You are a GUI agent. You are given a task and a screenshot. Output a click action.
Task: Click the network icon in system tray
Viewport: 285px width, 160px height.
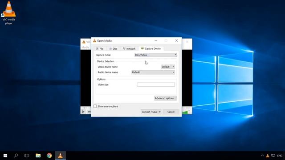click(x=273, y=156)
